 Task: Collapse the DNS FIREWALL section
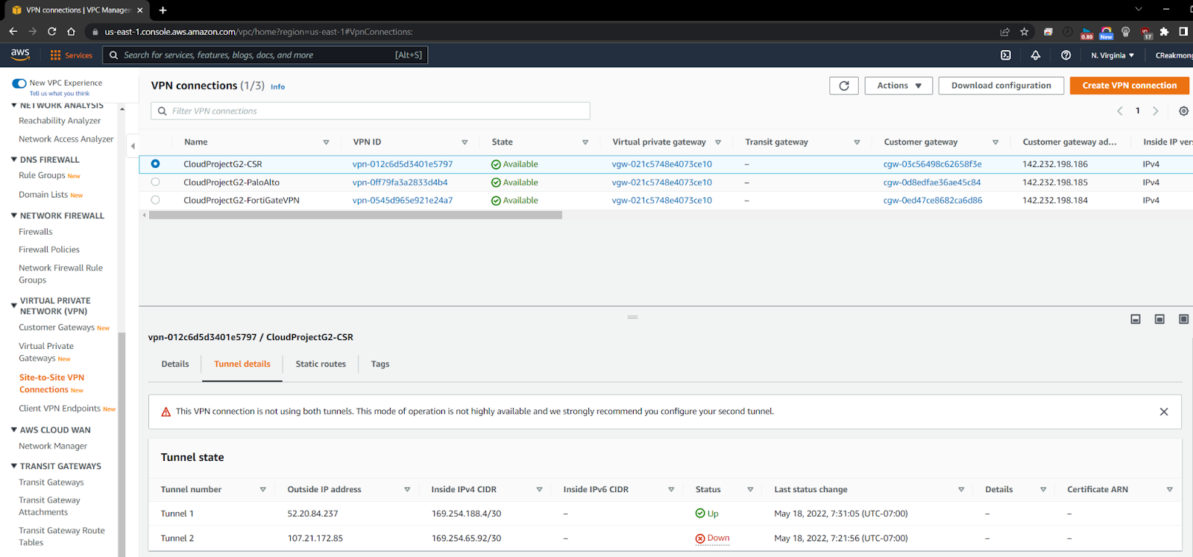point(13,160)
